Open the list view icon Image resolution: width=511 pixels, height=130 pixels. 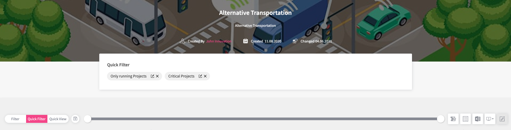pos(465,119)
